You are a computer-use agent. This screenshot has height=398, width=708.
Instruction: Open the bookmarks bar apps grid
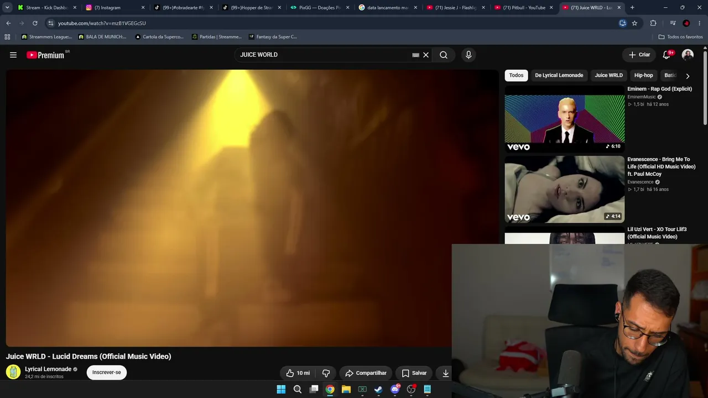(7, 37)
